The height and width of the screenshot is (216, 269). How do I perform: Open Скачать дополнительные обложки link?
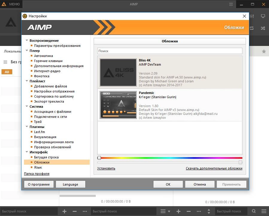tap(214, 169)
